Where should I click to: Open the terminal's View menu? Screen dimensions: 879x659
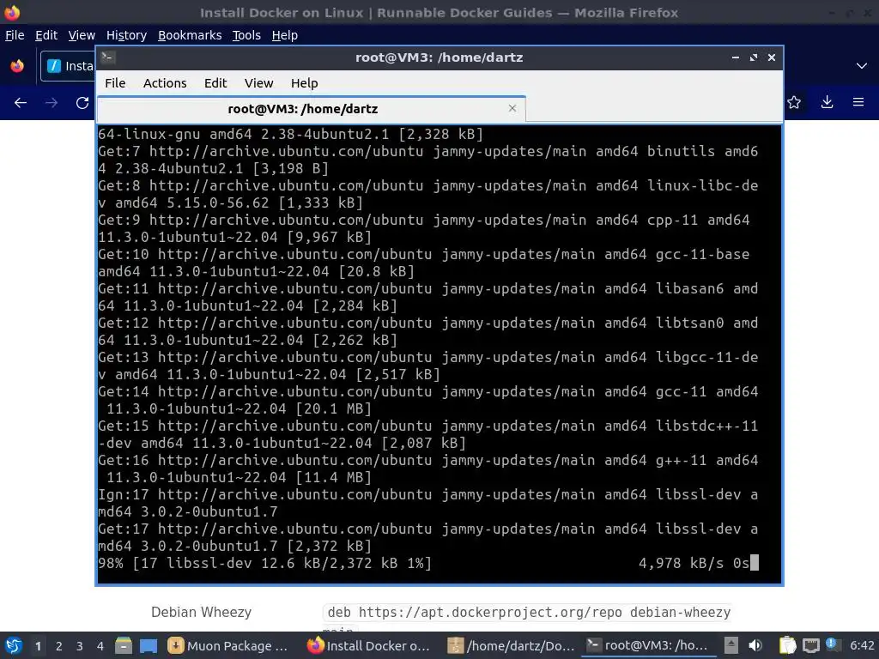(x=258, y=83)
